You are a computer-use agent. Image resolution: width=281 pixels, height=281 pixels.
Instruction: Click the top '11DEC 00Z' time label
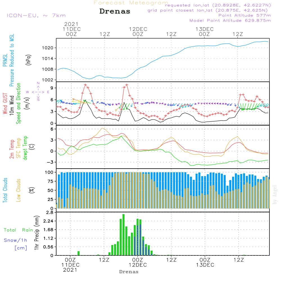coord(71,32)
